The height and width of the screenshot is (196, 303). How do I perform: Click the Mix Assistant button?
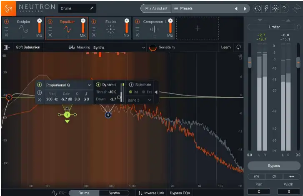(156, 8)
